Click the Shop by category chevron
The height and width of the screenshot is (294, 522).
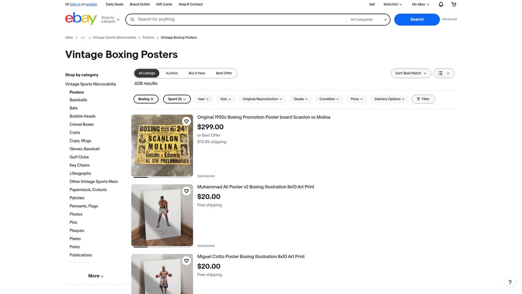117,20
